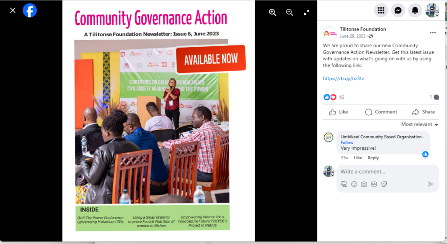Viewport: 447px width, 244px height.
Task: Reply to the Limbikani comment
Action: tap(373, 158)
